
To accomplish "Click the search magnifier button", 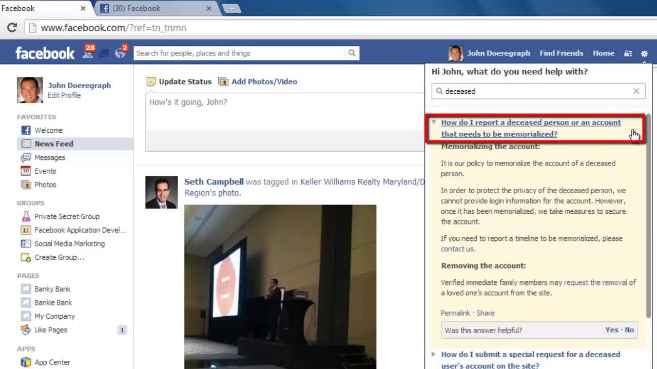I will pyautogui.click(x=352, y=53).
